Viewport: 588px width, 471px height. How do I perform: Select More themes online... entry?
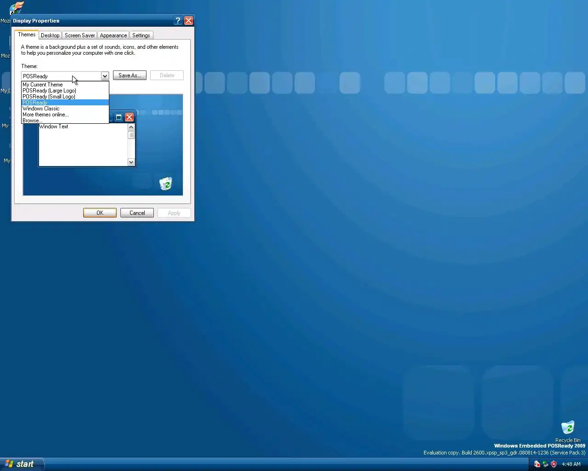point(65,115)
